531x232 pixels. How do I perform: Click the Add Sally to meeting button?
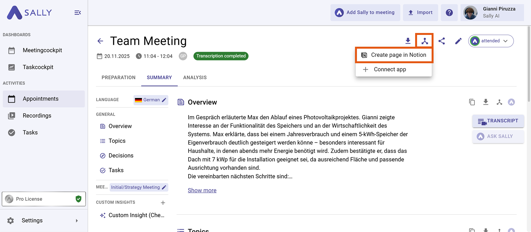[x=365, y=13]
